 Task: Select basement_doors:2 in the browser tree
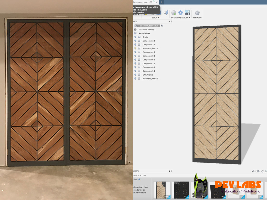tap(150, 79)
